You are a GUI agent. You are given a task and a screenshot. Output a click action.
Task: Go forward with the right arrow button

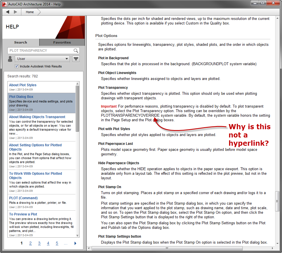[15, 12]
